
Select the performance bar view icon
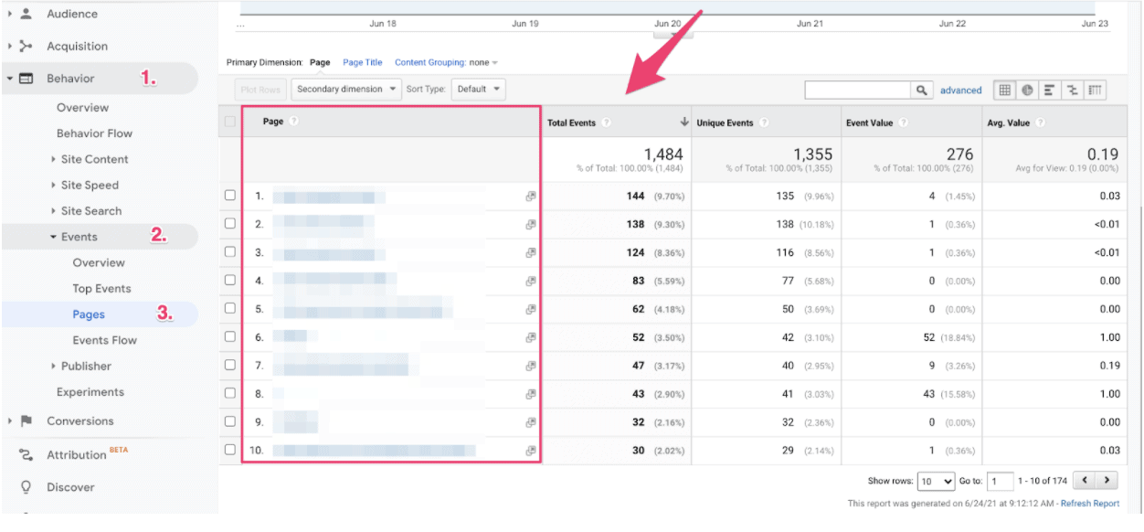pos(1050,90)
